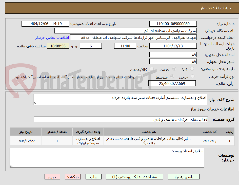The image size is (239, 185).
Task: Select the کالا/خدمت radio button
Action: click(152, 69)
